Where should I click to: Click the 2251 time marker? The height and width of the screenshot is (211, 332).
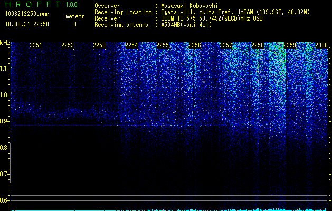[x=36, y=45]
